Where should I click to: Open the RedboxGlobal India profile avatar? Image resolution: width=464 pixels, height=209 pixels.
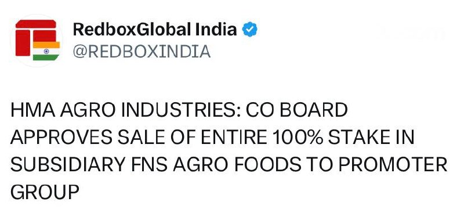tap(37, 41)
